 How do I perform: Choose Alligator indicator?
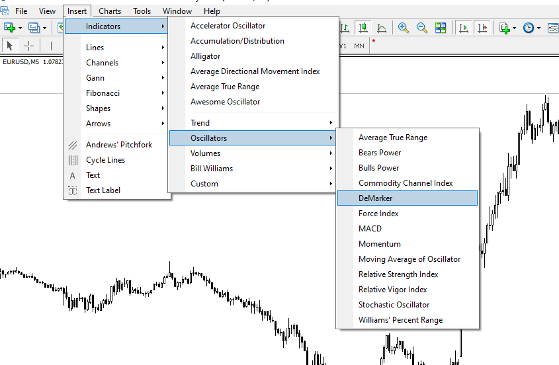pos(253,56)
